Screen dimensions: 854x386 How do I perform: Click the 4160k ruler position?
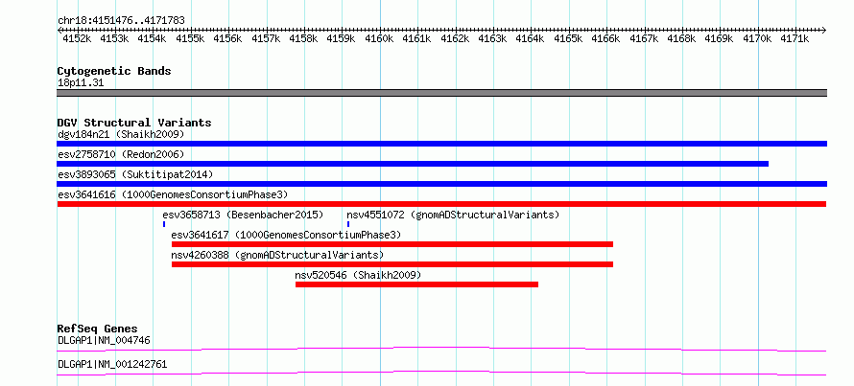(379, 38)
